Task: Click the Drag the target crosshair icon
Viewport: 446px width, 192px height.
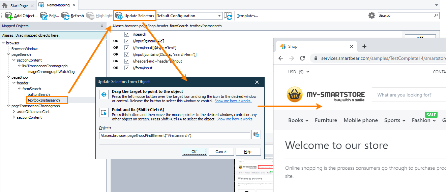Action: pos(104,95)
